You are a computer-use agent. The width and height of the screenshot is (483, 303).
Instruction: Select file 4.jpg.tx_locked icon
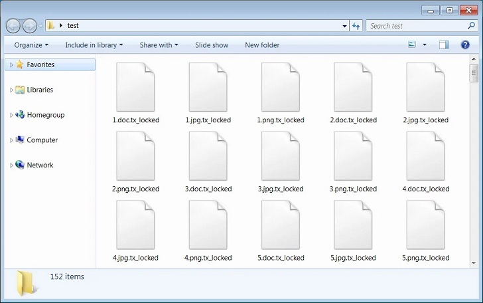[135, 225]
